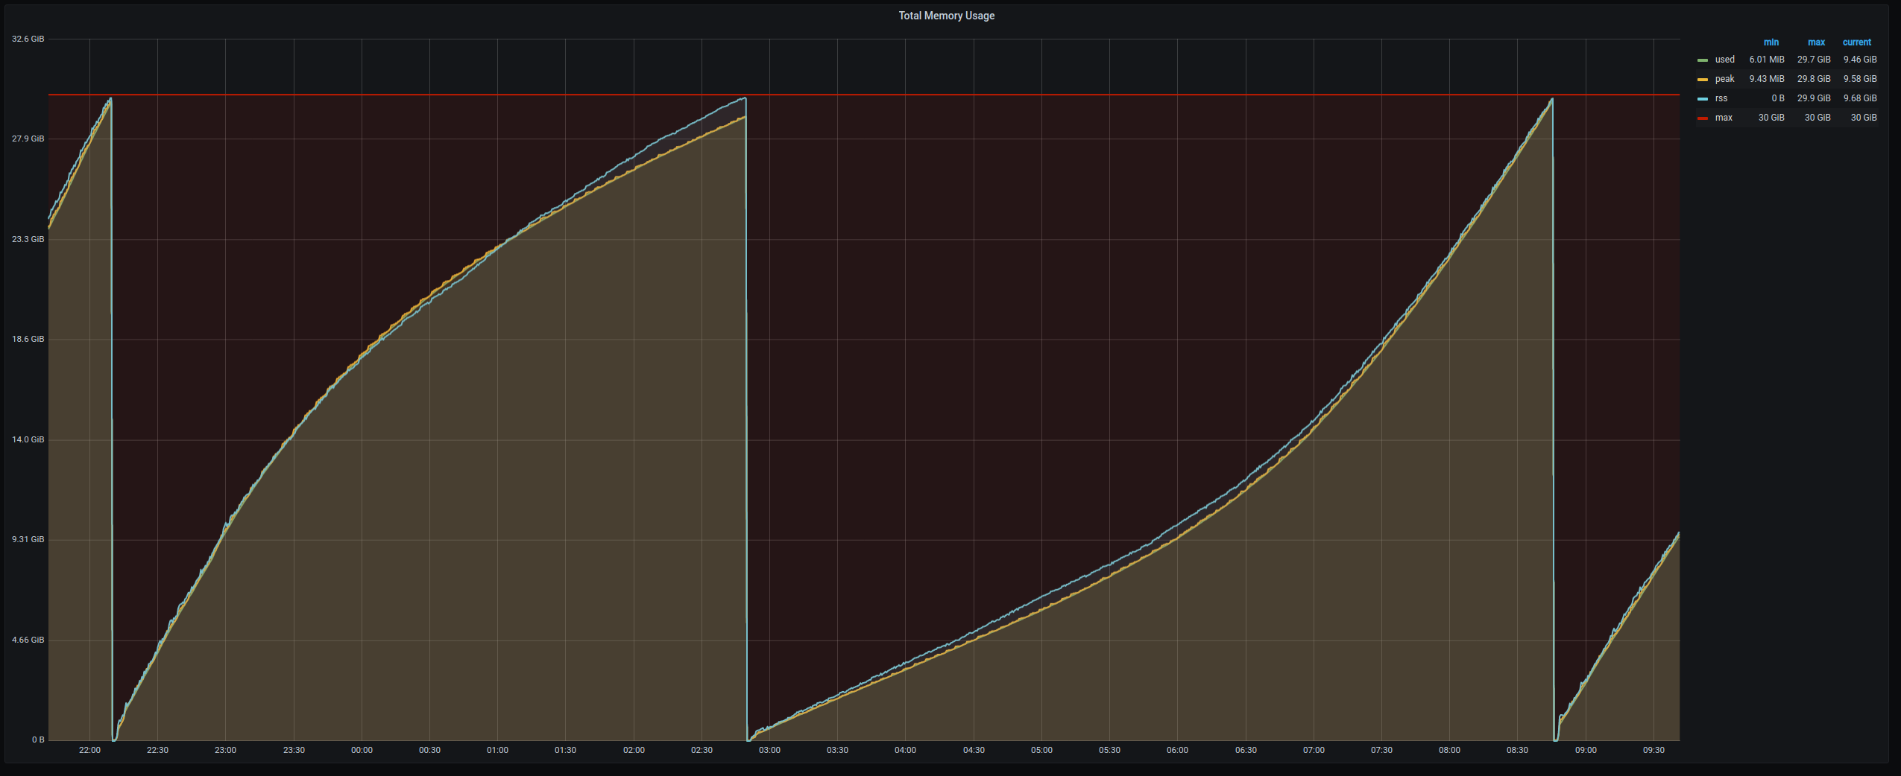The width and height of the screenshot is (1901, 776).
Task: Click the green used series color swatch
Action: pyautogui.click(x=1703, y=59)
